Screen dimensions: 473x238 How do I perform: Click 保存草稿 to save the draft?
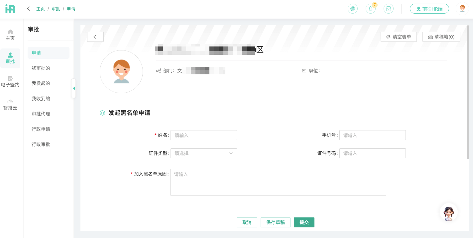click(276, 222)
